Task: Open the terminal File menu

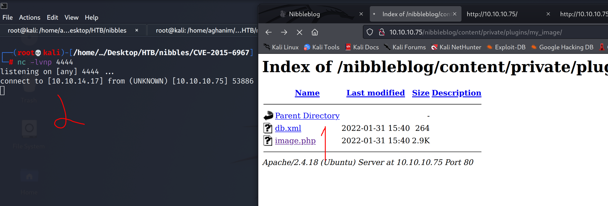Action: pos(7,17)
